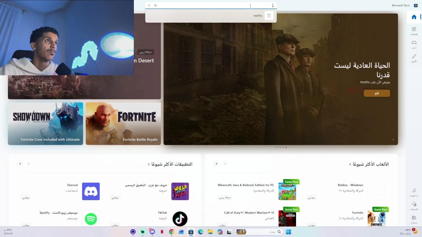Image resolution: width=422 pixels, height=237 pixels.
Task: Open Discord from the taskbar
Action: (152, 232)
